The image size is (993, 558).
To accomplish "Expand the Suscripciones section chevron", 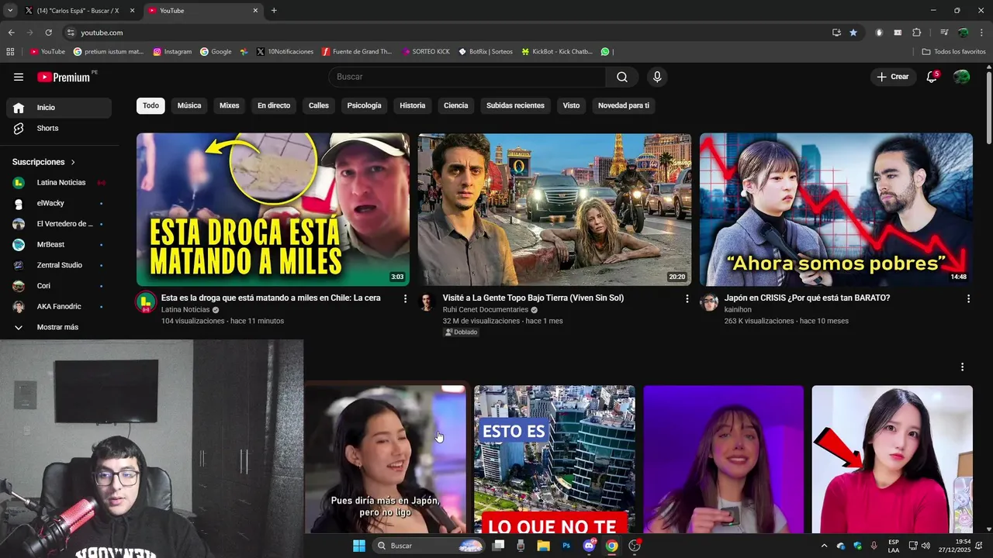I will (74, 162).
